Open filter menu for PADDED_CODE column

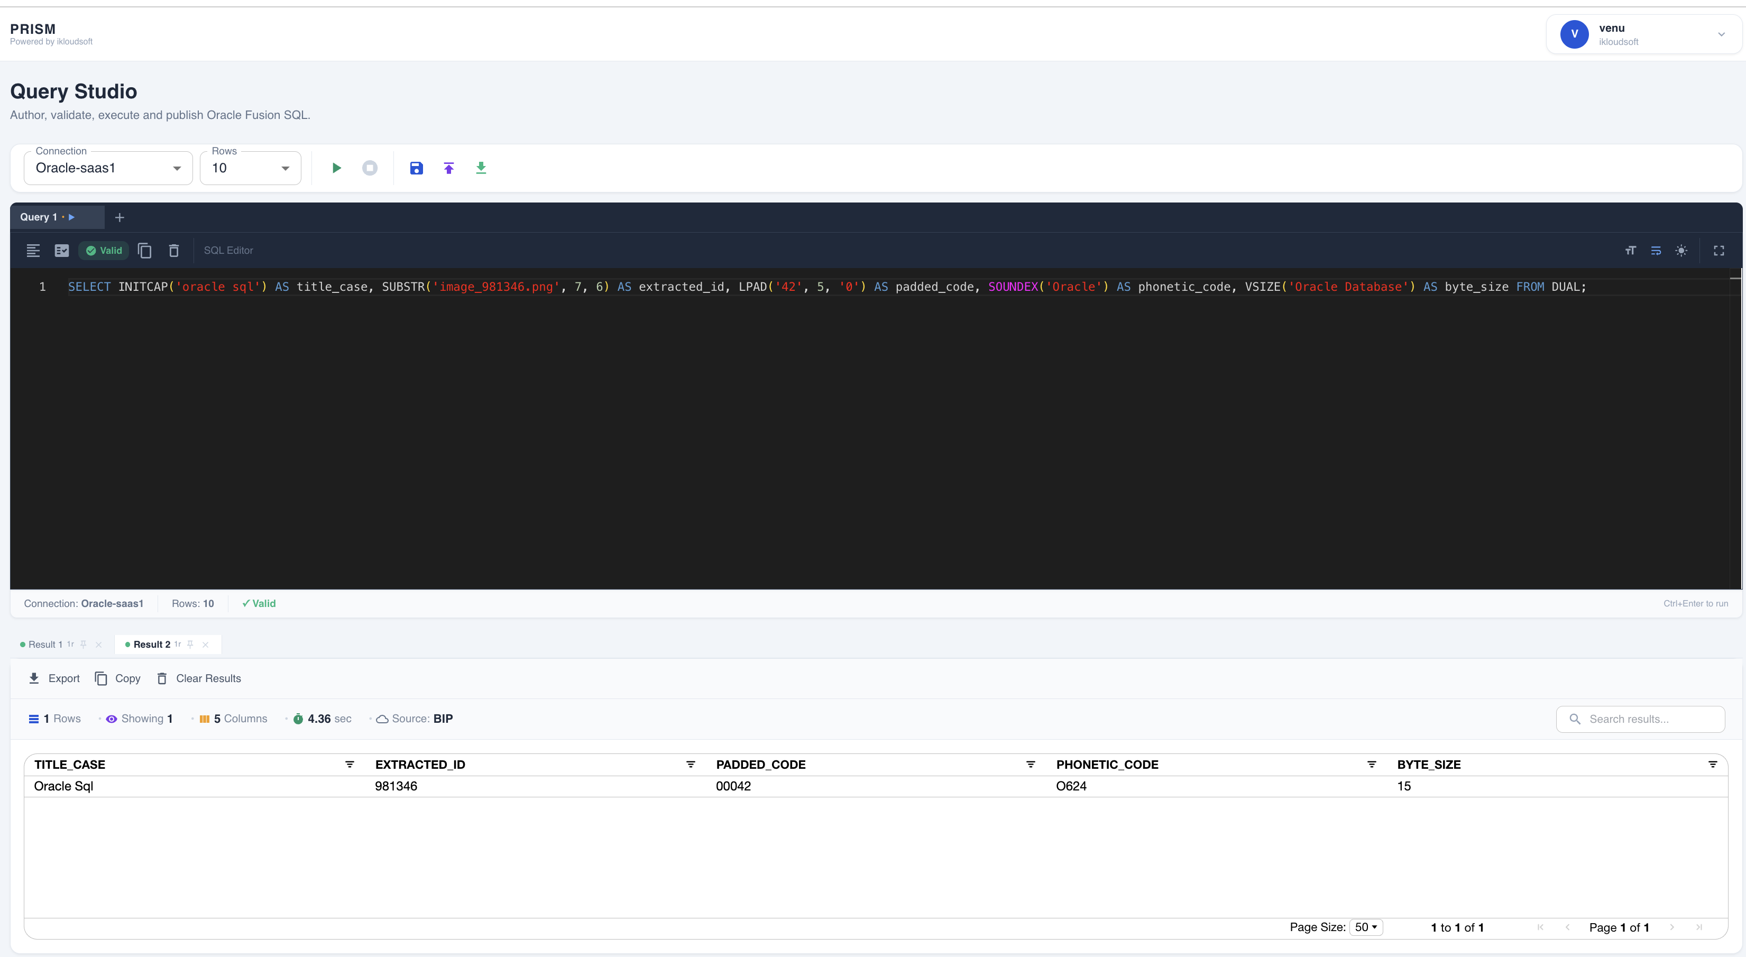[1031, 765]
